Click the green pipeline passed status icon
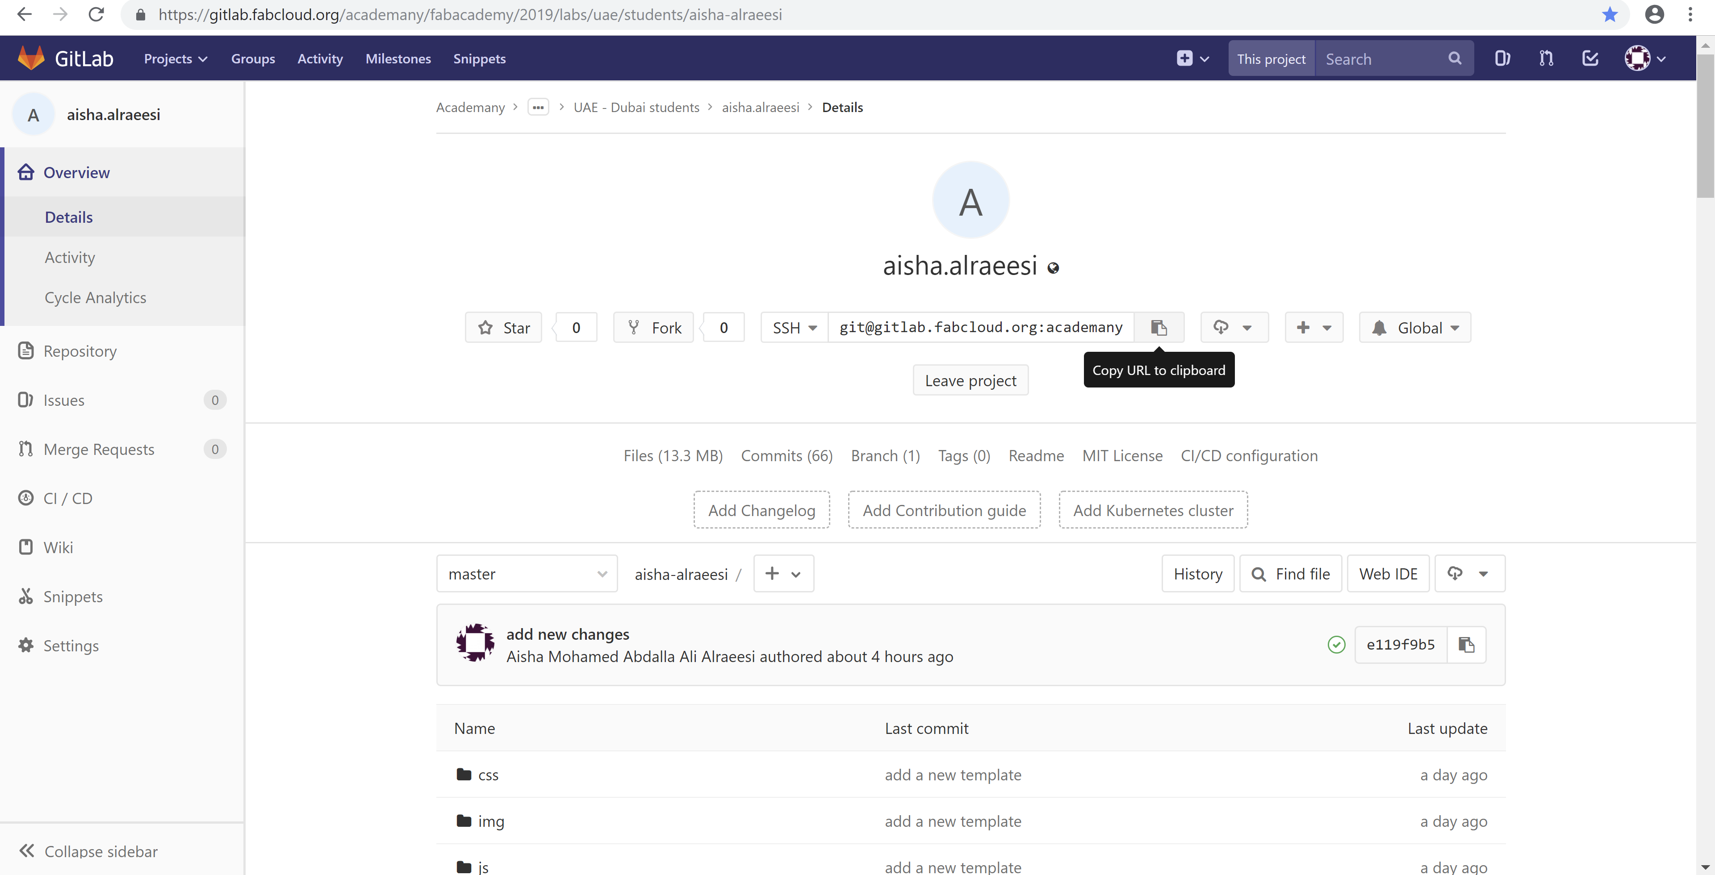Screen dimensions: 1715x875 1336,644
